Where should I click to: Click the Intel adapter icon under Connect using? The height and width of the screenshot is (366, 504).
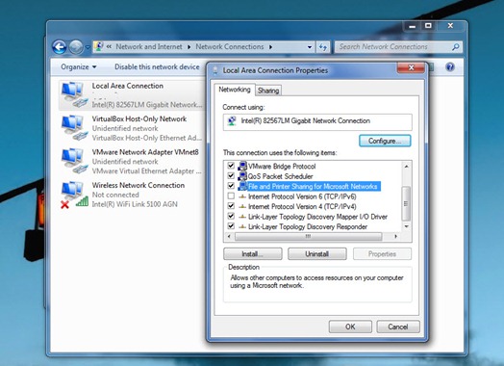click(x=232, y=121)
